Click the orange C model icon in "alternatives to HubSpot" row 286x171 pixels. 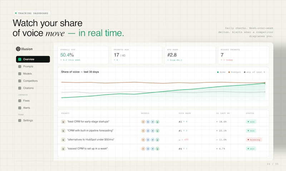(x=143, y=140)
